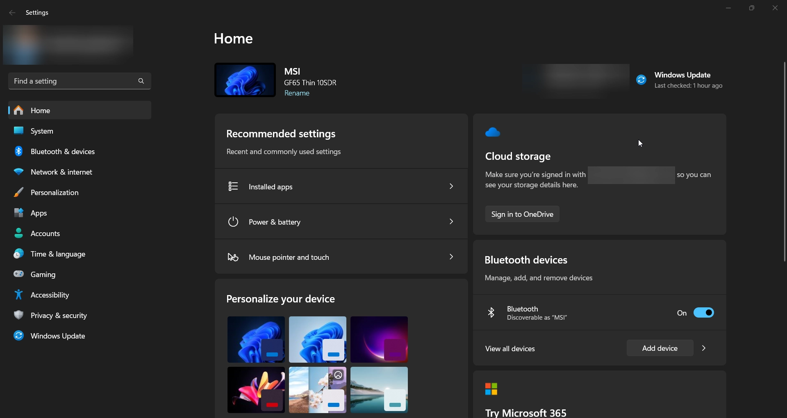
Task: Select the lake landscape theme
Action: (x=379, y=390)
